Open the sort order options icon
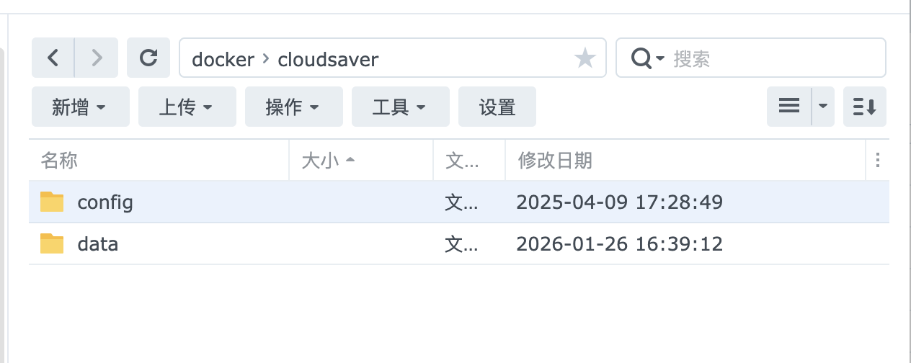The image size is (911, 363). point(864,107)
